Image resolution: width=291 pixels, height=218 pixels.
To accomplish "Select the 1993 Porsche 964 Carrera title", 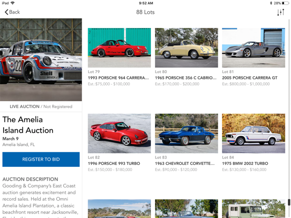I will 119,78.
